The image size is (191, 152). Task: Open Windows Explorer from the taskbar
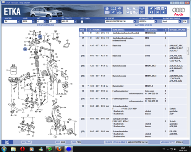coord(13,149)
